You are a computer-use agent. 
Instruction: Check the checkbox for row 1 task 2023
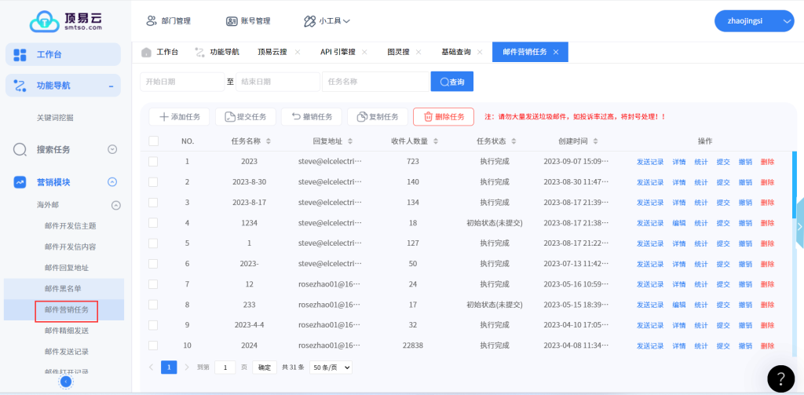point(153,162)
